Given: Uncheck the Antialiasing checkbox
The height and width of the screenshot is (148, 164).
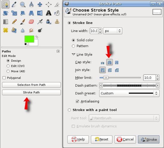Looking at the screenshot, I should [78, 101].
